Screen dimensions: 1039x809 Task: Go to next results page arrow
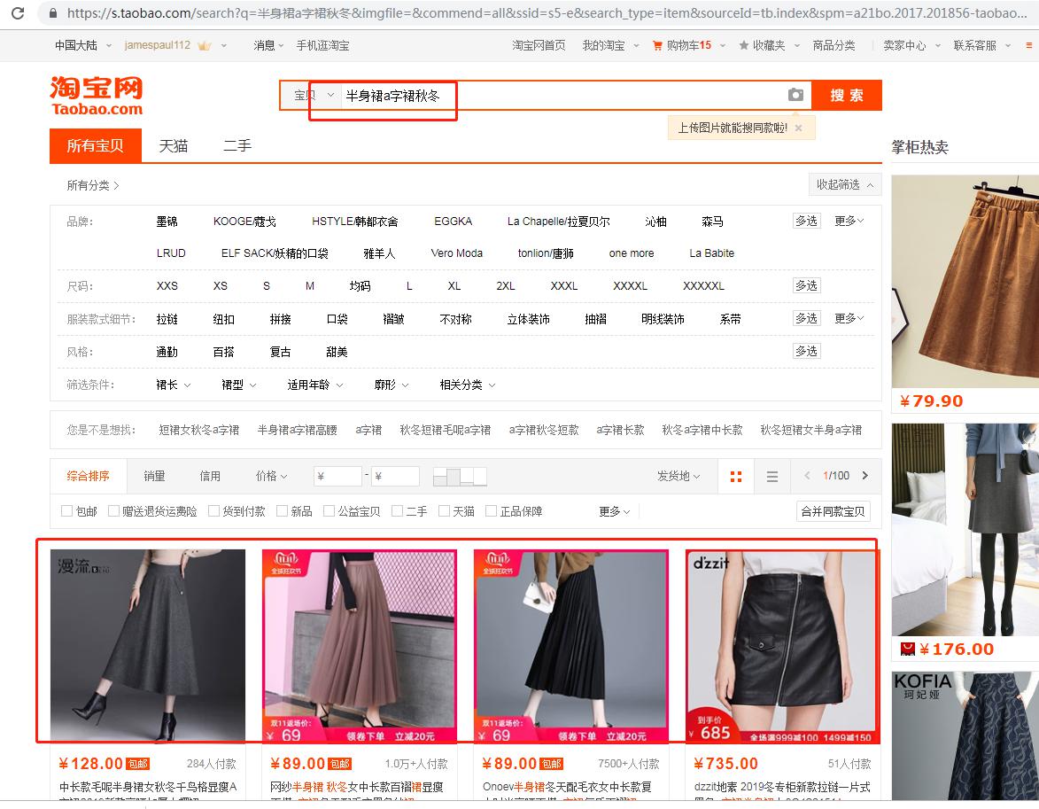coord(865,476)
